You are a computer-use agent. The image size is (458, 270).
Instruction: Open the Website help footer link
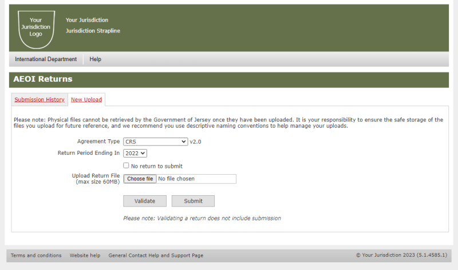coord(85,255)
